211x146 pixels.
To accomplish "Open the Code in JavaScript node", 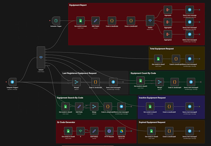I will [x=112, y=21].
